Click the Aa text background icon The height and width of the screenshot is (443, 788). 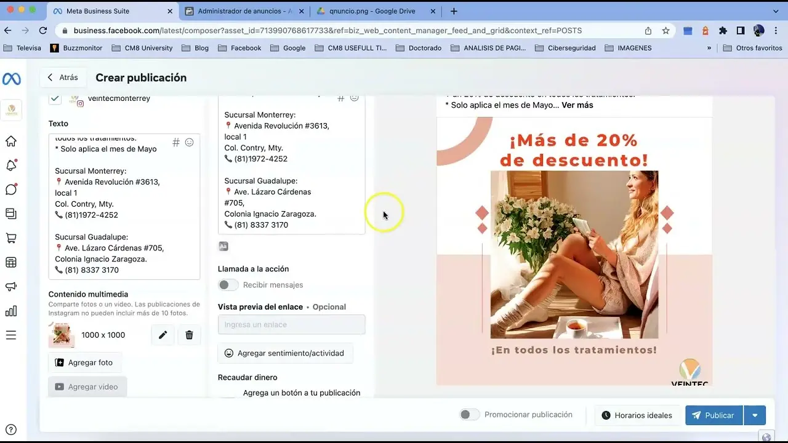[x=223, y=246]
